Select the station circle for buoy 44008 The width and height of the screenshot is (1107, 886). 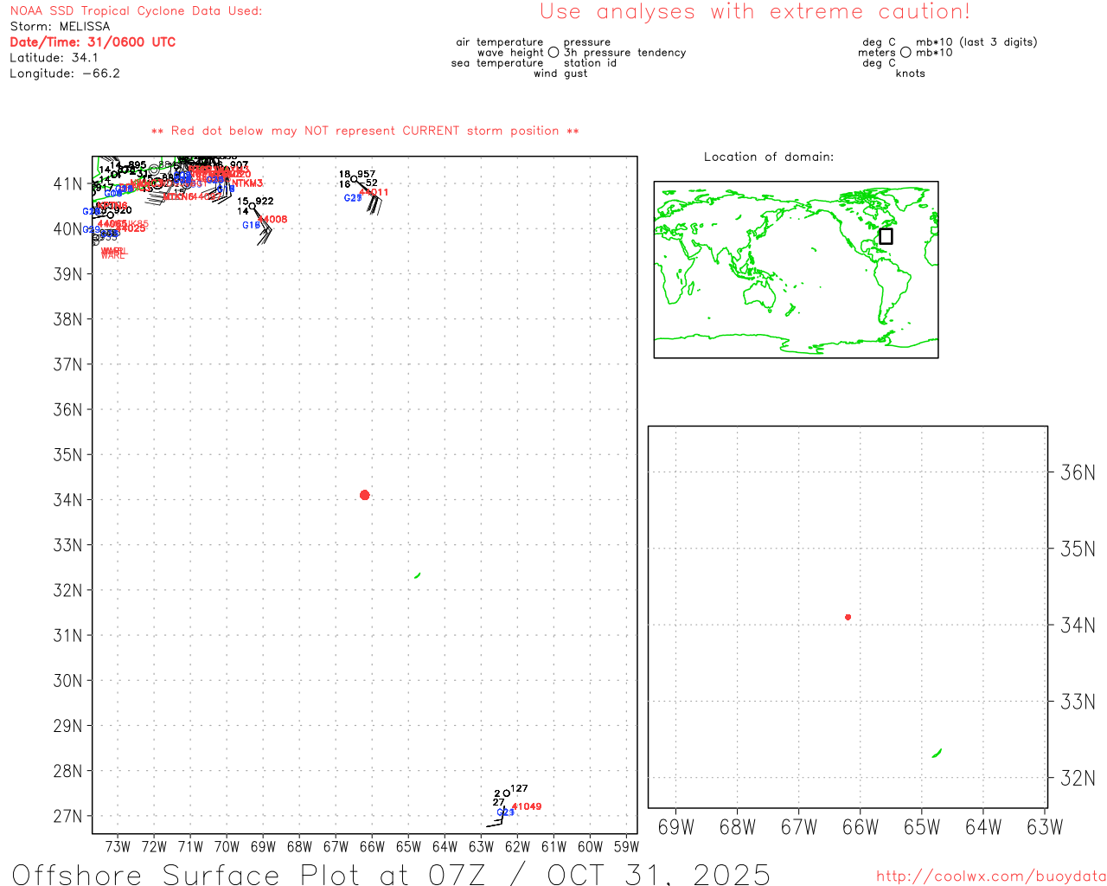[x=253, y=206]
